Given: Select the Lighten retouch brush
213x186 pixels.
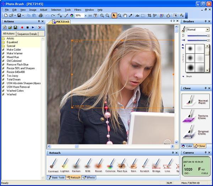Looking at the screenshot, I should point(65,165).
